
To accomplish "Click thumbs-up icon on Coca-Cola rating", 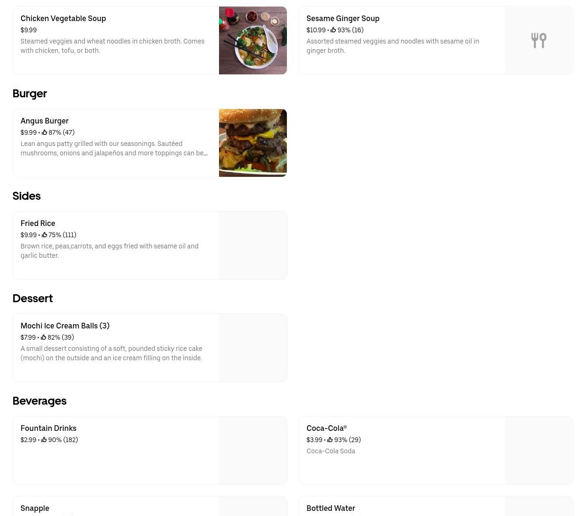I will [330, 440].
